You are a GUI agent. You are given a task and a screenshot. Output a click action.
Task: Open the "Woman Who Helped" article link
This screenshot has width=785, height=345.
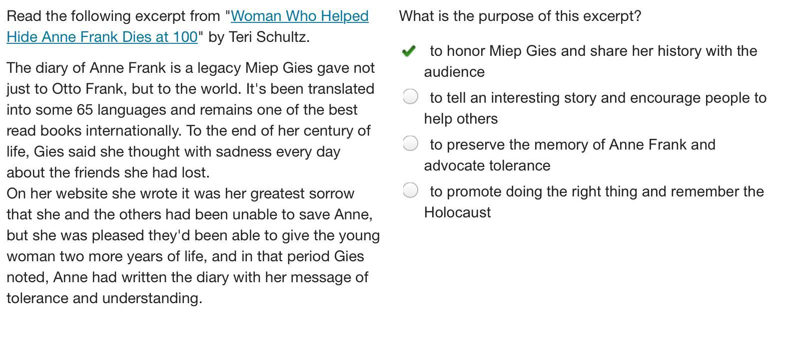click(x=300, y=16)
